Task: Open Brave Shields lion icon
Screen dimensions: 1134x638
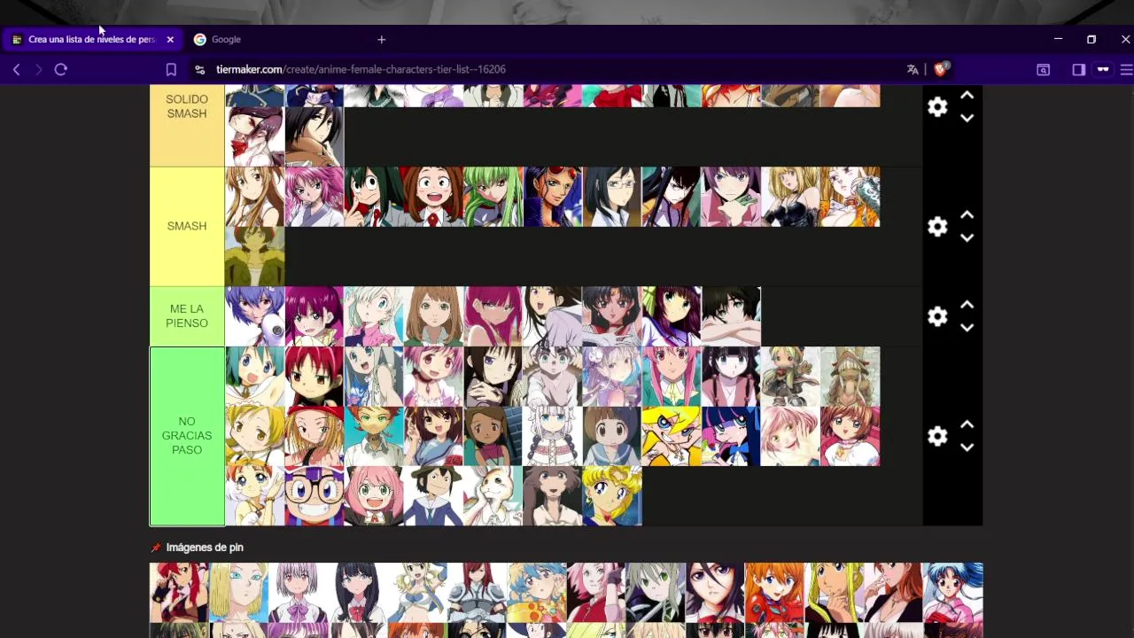Action: pyautogui.click(x=941, y=68)
